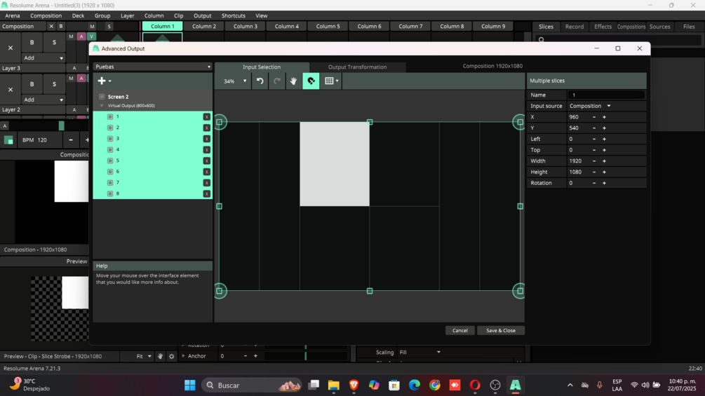Click the hand icon in Preview bar
This screenshot has height=396, width=705.
[x=160, y=356]
